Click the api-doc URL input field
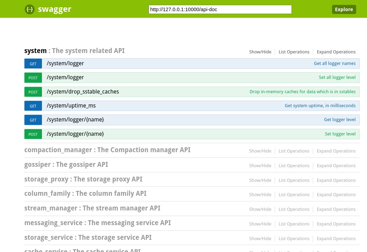The image size is (367, 252). point(220,9)
